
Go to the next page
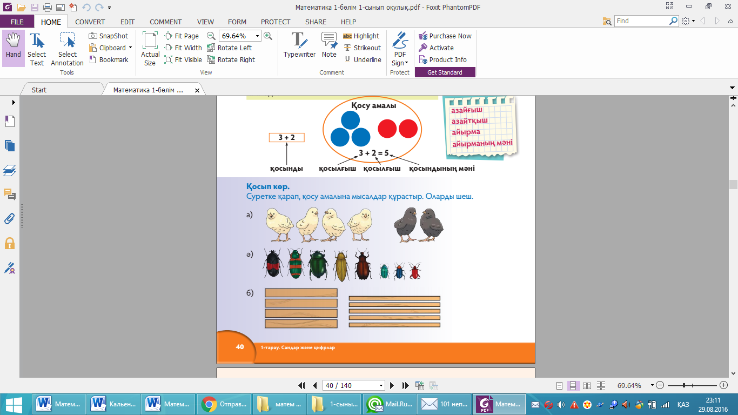pos(392,386)
